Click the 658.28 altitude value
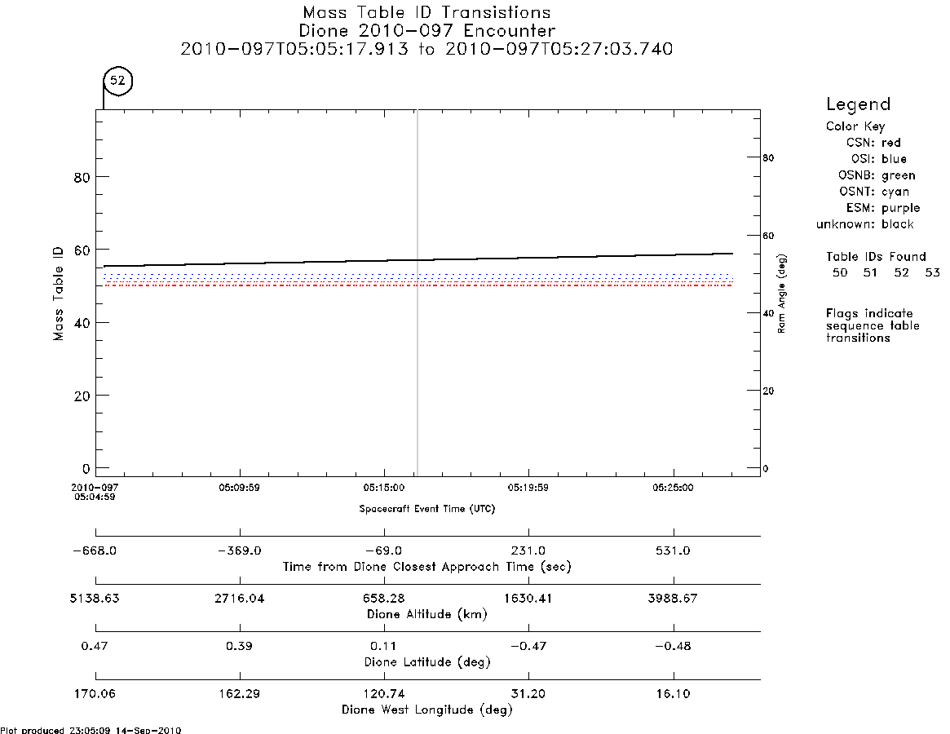 click(383, 599)
